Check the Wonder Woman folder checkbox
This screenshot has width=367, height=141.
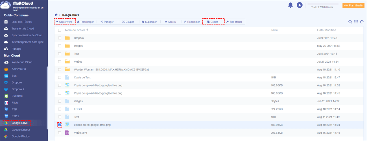click(60, 69)
